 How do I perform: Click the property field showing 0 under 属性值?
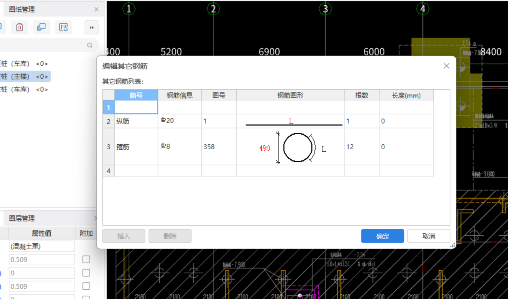[42, 273]
